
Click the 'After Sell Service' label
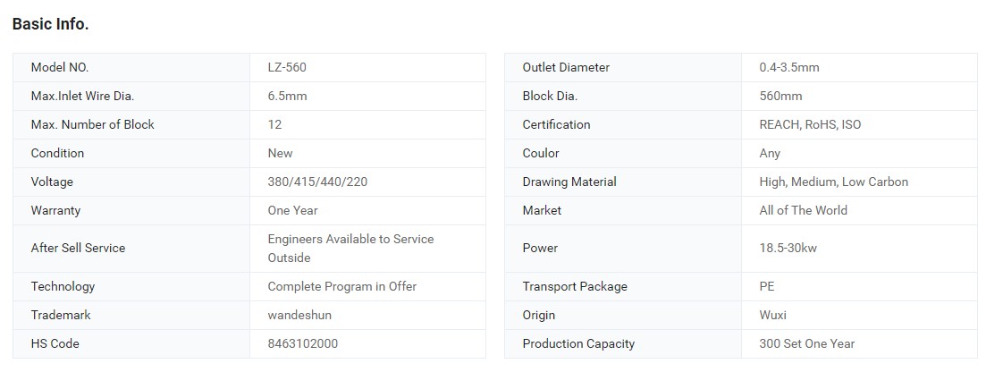78,248
